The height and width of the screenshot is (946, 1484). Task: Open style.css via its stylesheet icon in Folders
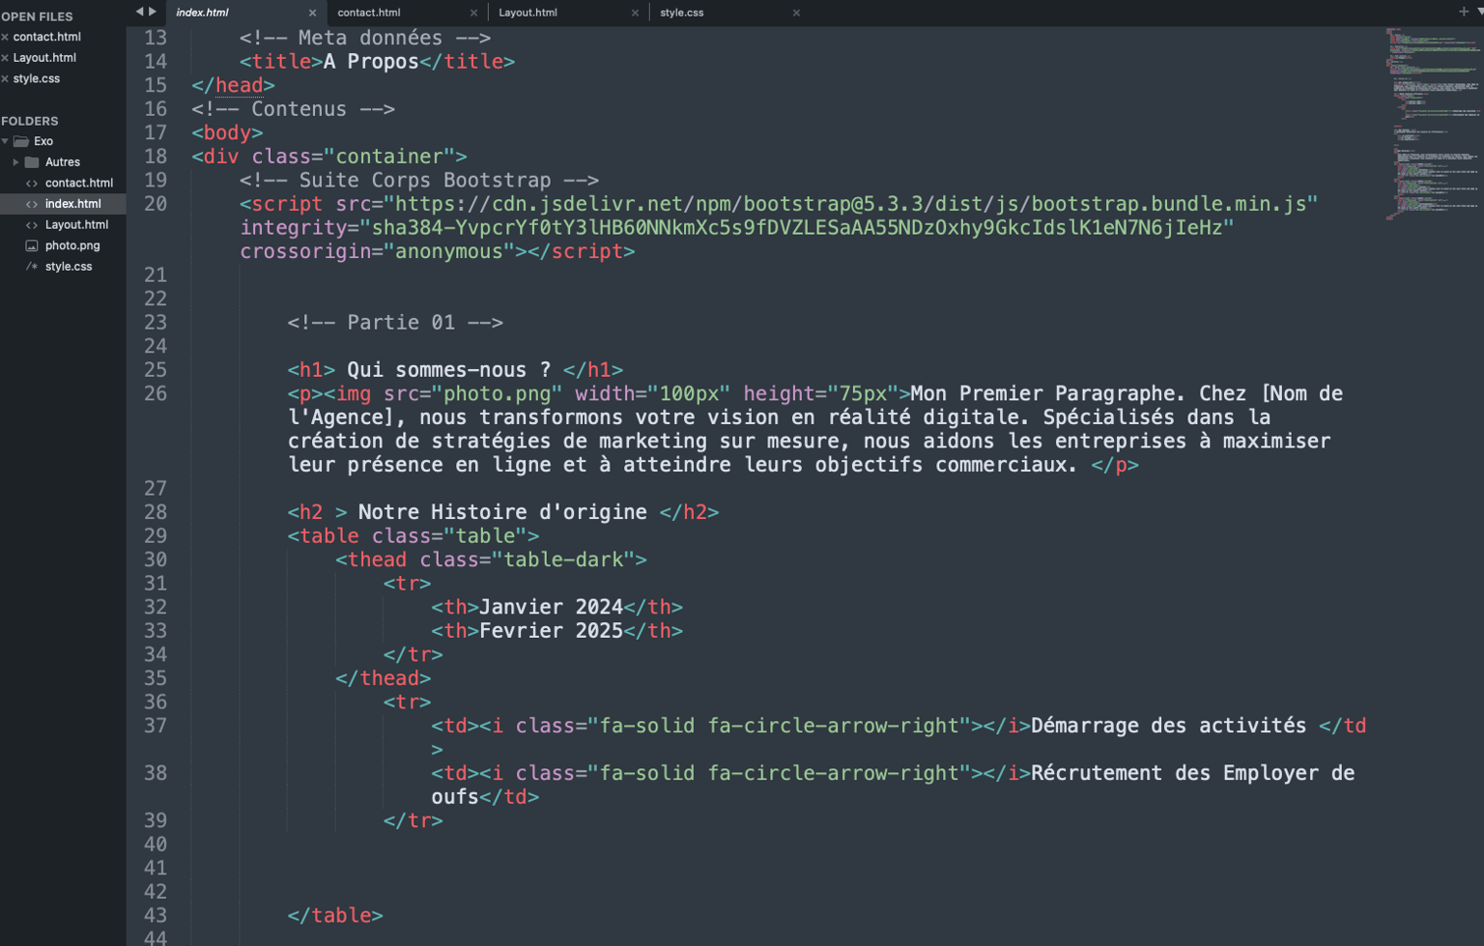pyautogui.click(x=32, y=267)
